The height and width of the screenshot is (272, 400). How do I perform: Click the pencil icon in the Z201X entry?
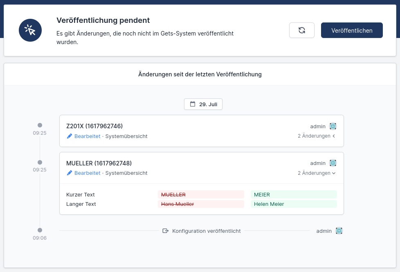[x=70, y=136]
